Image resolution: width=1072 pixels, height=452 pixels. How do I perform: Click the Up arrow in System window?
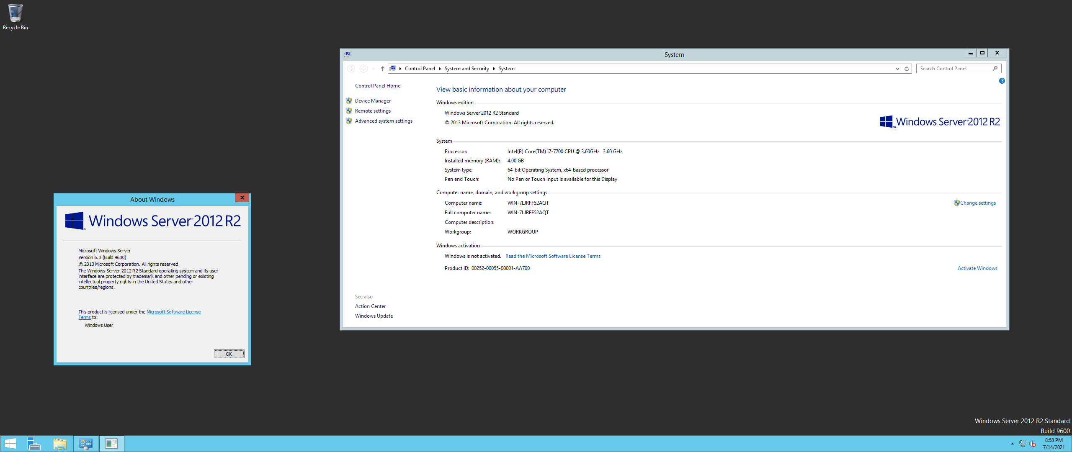pos(382,69)
